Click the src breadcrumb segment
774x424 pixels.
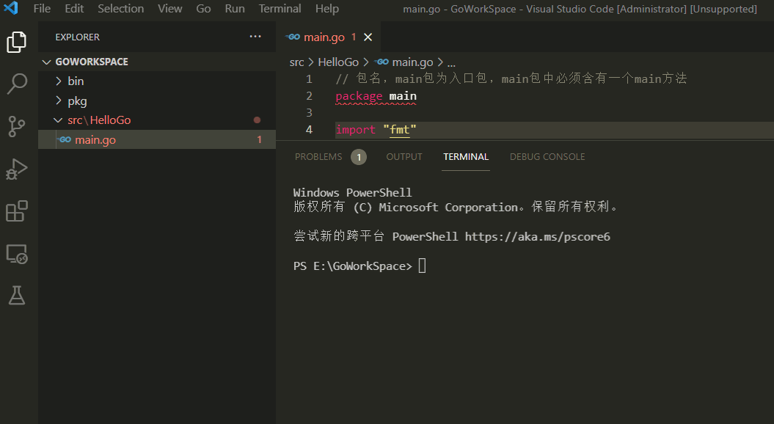click(296, 62)
